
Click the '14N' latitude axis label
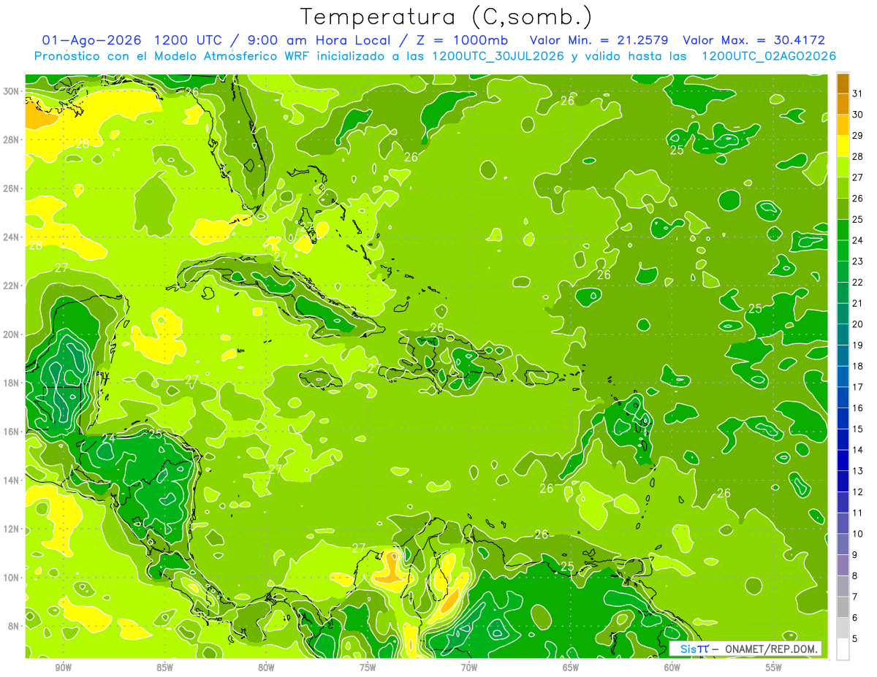[12, 480]
